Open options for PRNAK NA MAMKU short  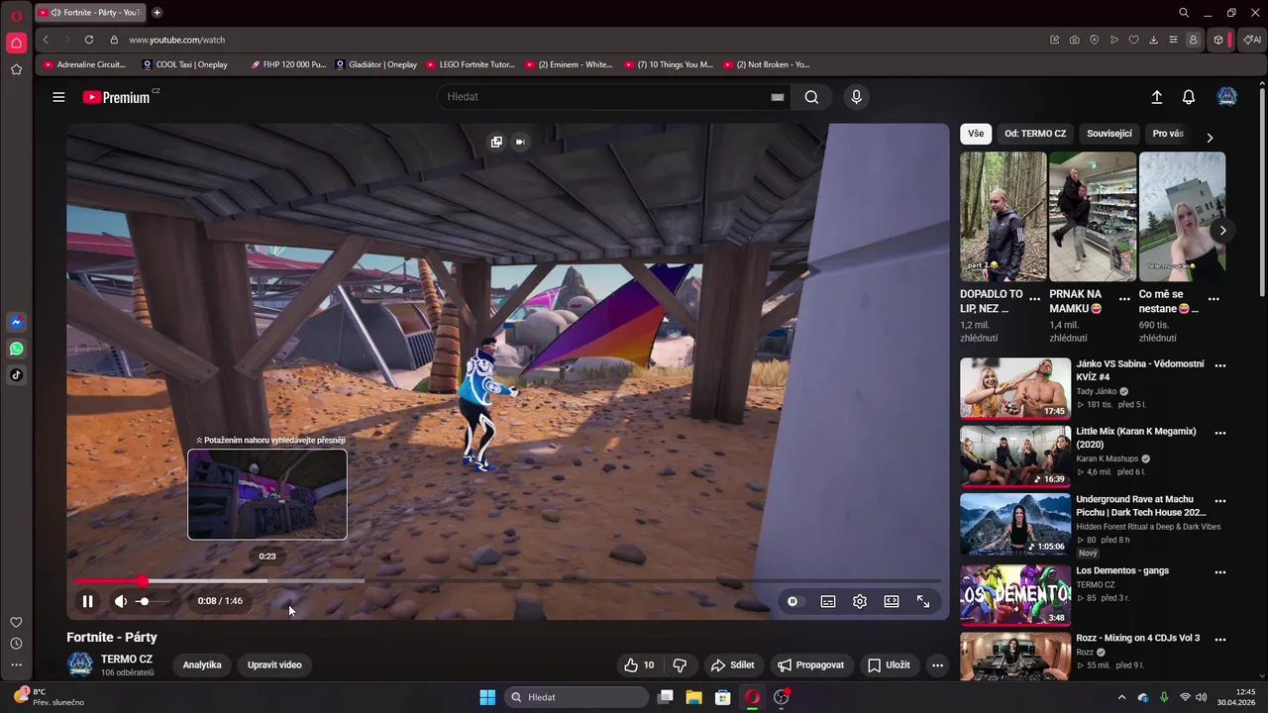tap(1124, 298)
